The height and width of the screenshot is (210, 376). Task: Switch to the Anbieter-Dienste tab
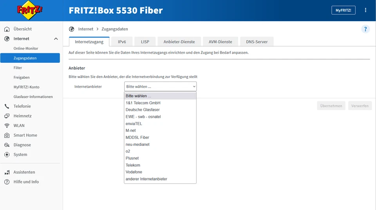(179, 42)
